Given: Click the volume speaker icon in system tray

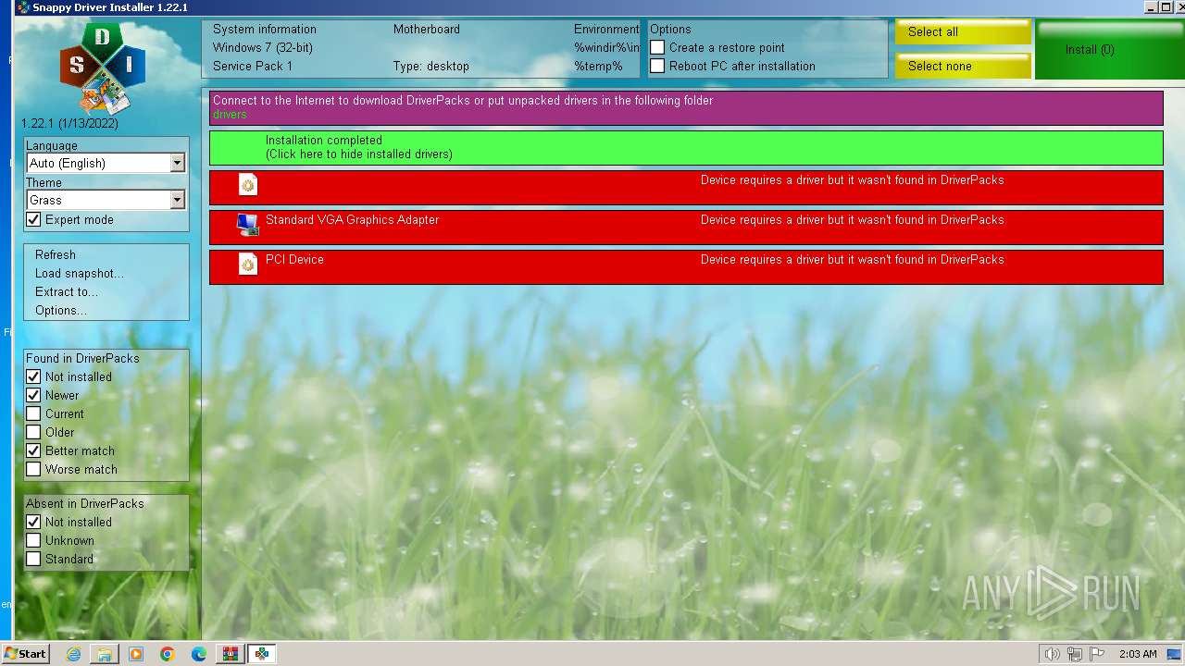Looking at the screenshot, I should [1052, 654].
